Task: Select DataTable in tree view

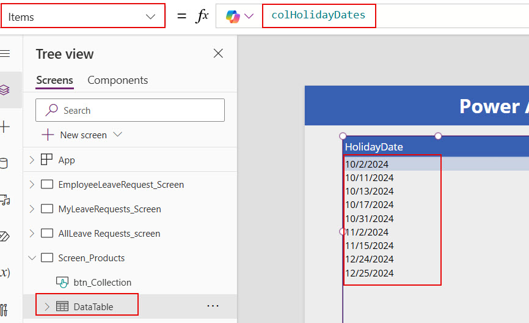Action: 93,306
